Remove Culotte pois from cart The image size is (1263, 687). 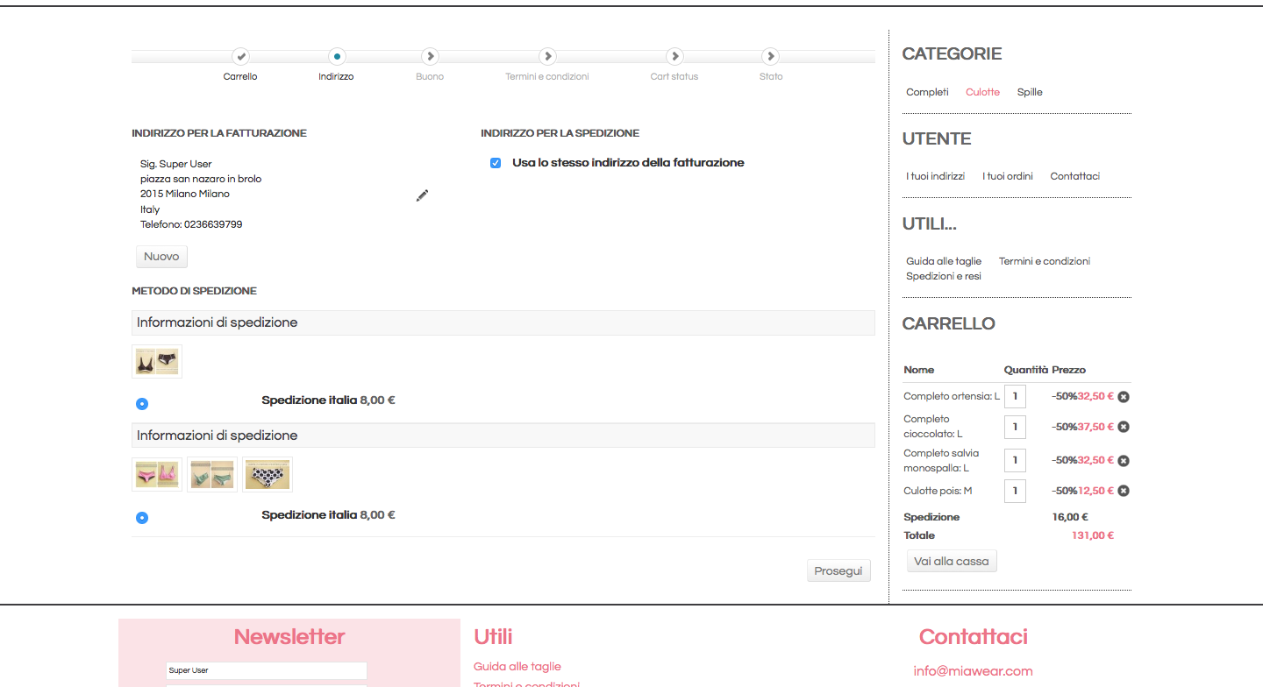[1124, 491]
